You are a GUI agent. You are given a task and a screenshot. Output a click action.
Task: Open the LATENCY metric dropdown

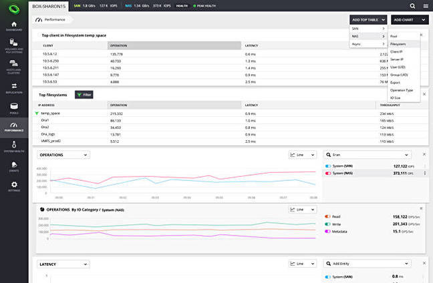click(63, 264)
